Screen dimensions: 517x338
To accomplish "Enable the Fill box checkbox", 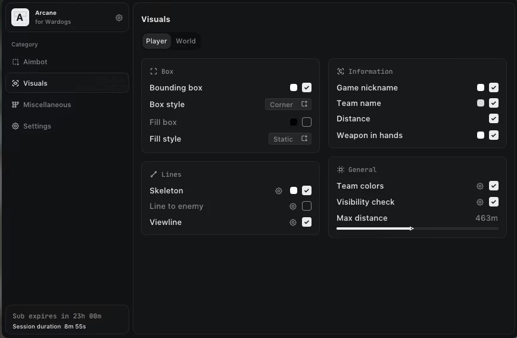I will click(307, 122).
